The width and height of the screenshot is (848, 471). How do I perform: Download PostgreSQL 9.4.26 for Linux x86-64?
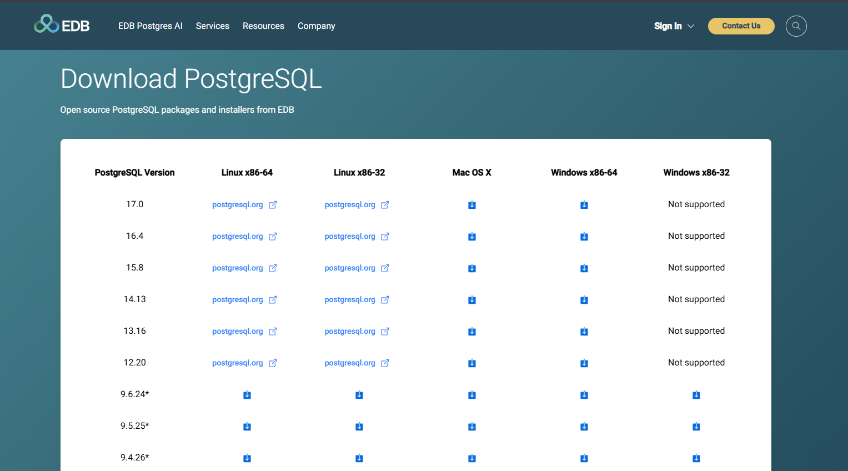pyautogui.click(x=247, y=458)
